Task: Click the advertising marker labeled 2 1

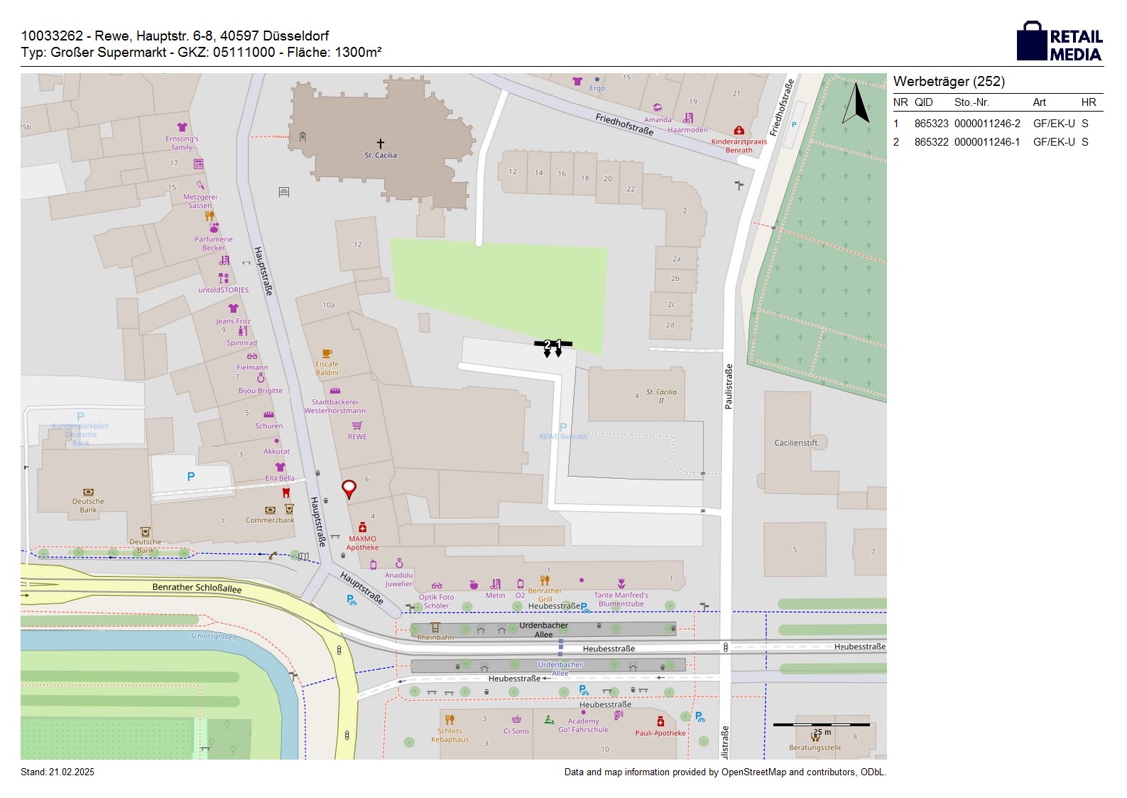Action: pos(552,345)
